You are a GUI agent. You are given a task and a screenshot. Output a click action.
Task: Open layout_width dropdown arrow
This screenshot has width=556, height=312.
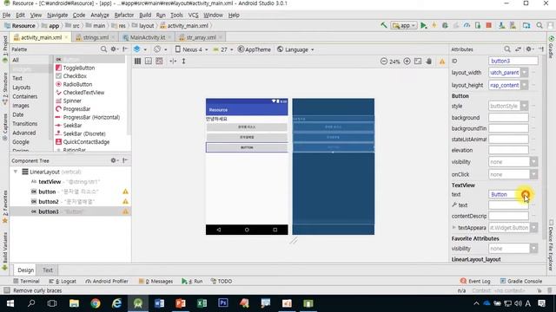[524, 73]
